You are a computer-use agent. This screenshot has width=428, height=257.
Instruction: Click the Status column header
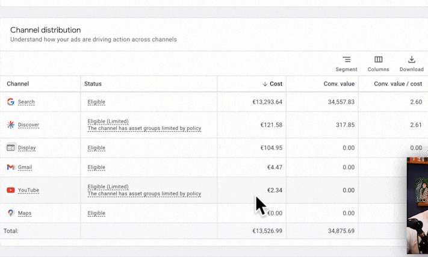pos(93,84)
